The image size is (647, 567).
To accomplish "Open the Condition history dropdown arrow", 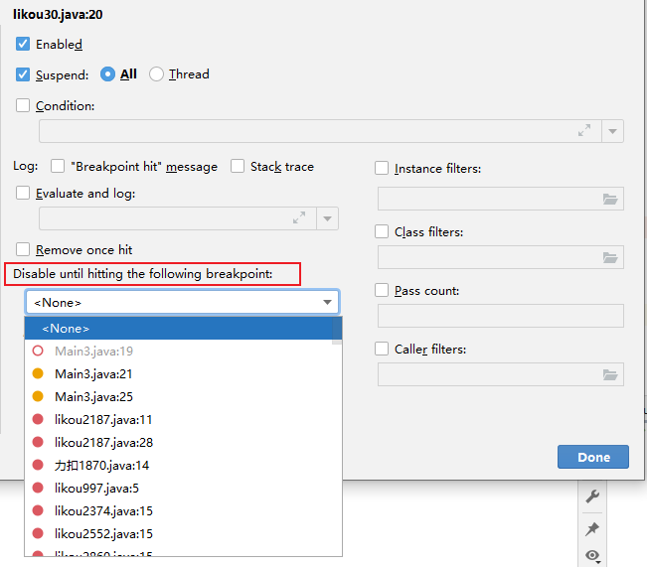I will point(613,131).
